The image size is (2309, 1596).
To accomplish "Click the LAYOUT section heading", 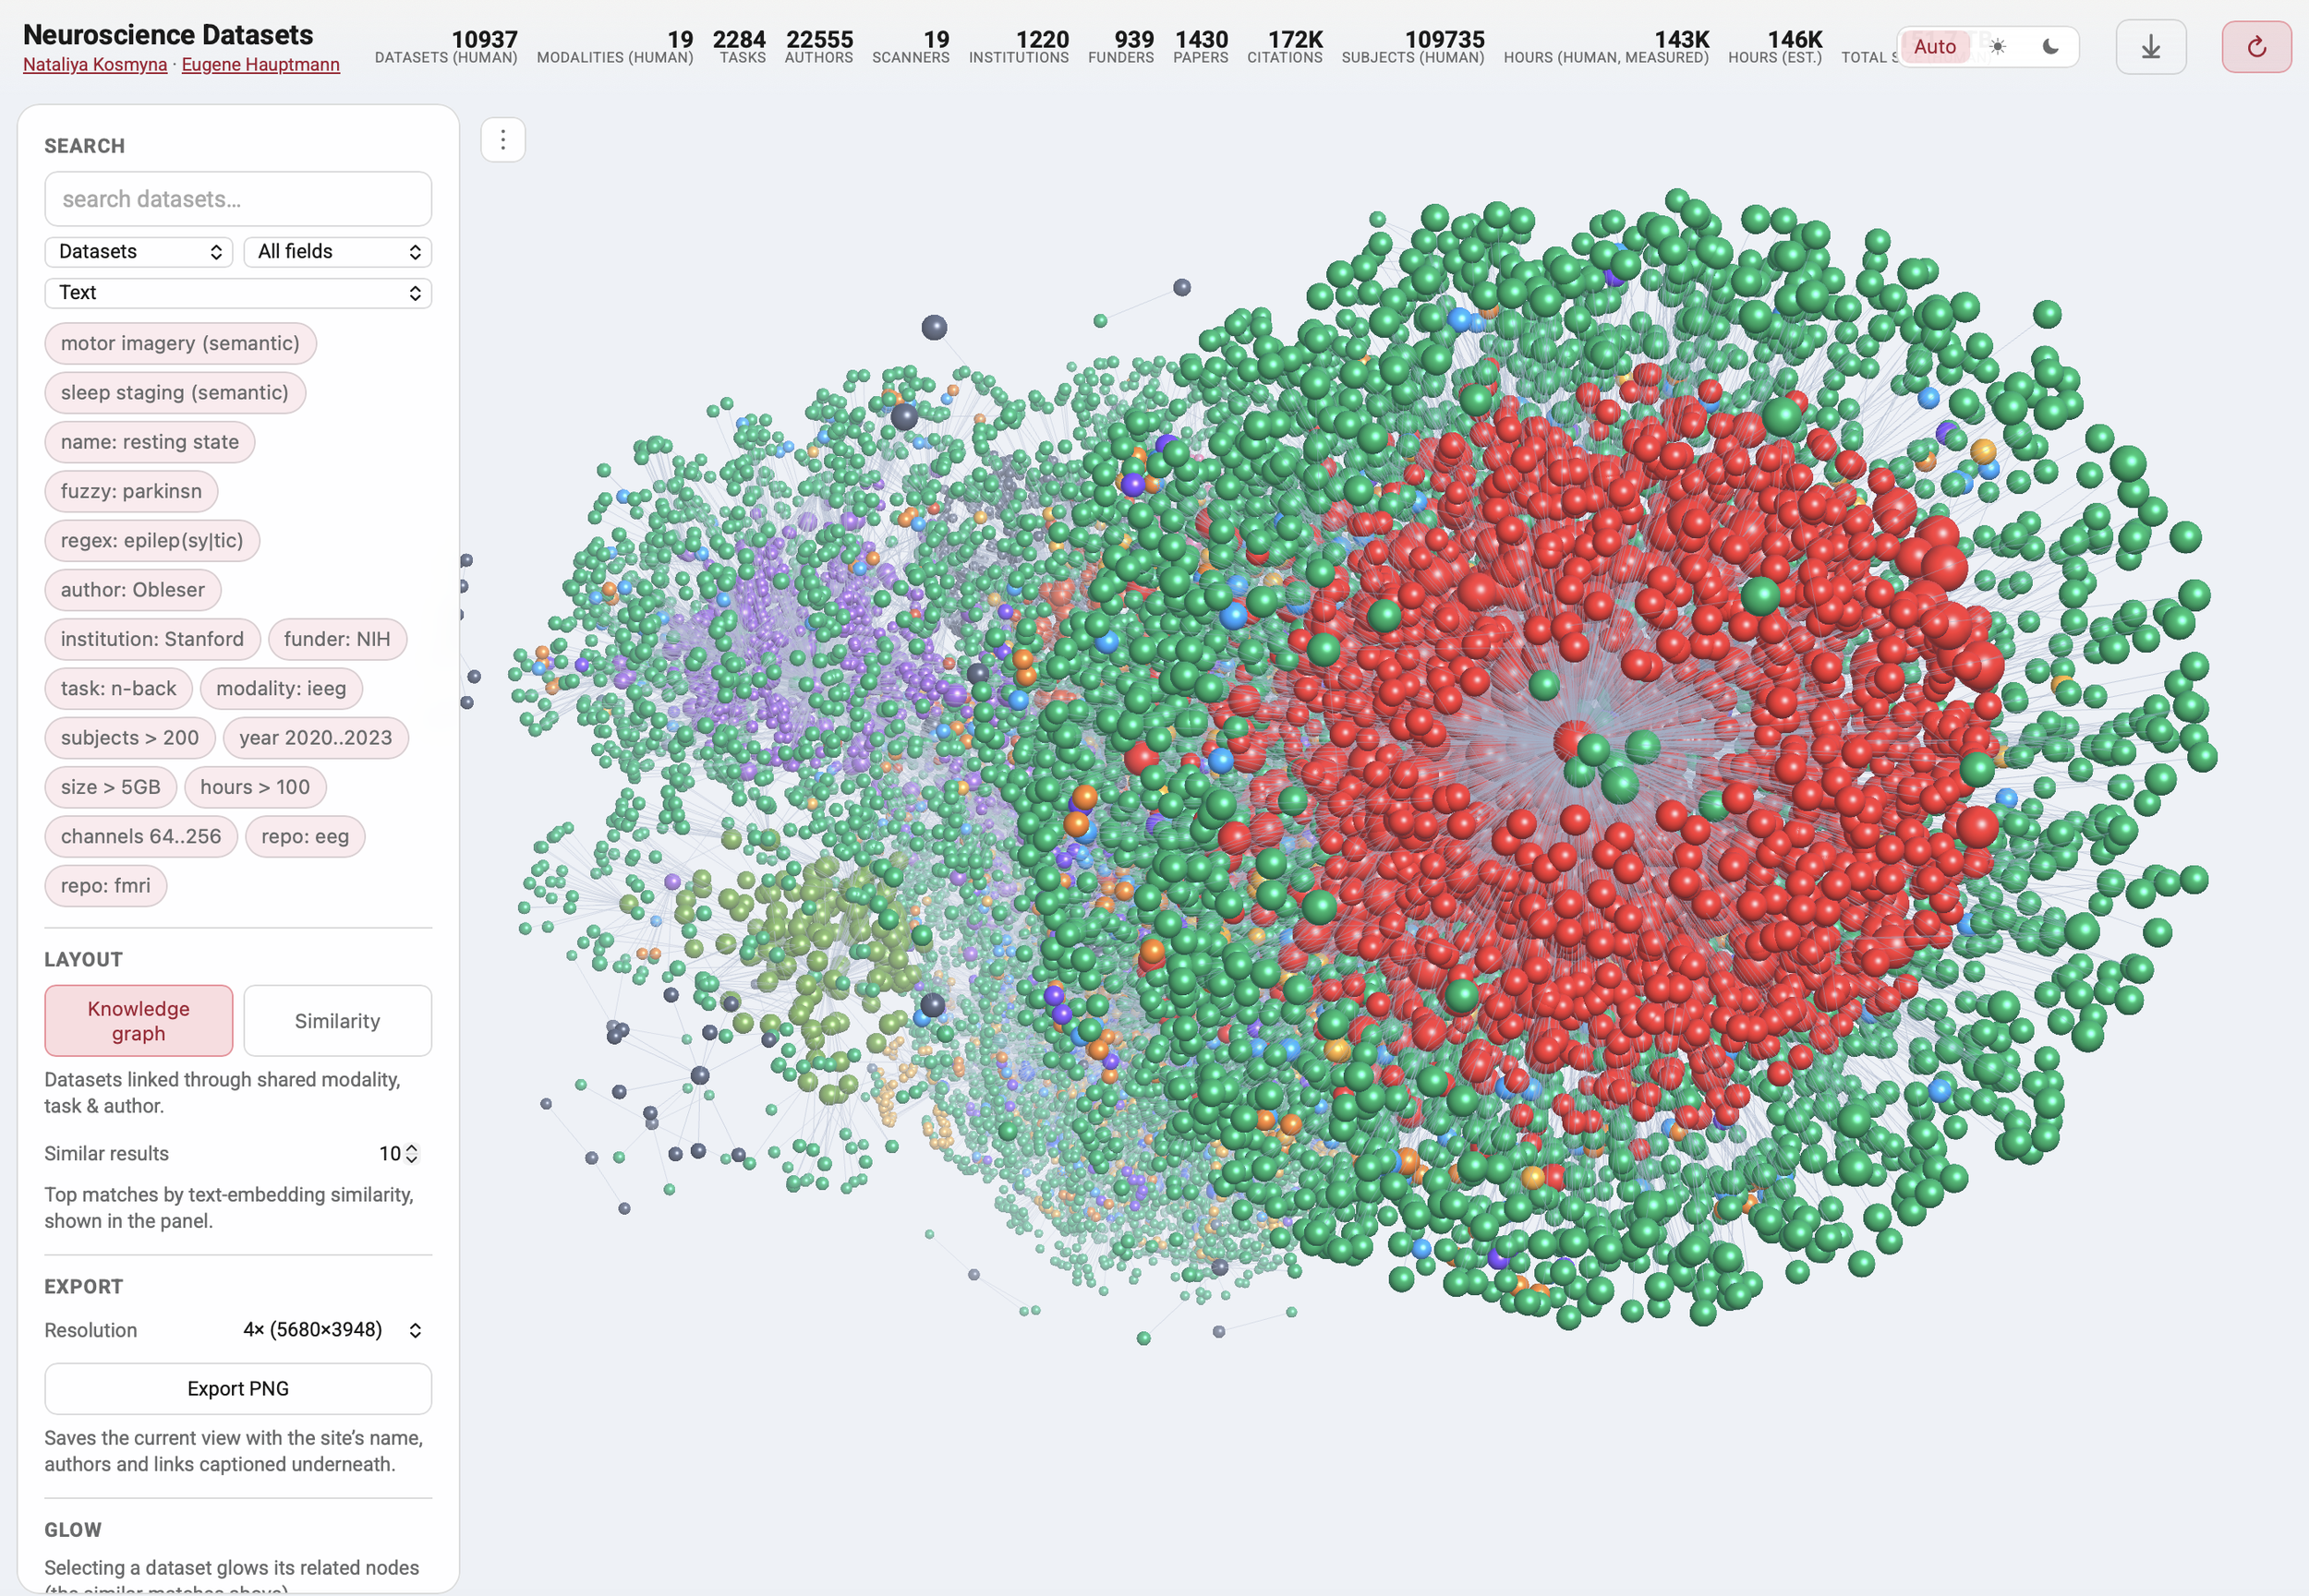I will pos(84,960).
